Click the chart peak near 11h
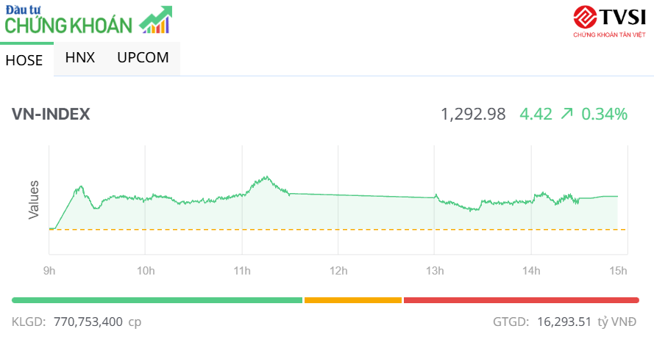The image size is (654, 345). pyautogui.click(x=266, y=177)
